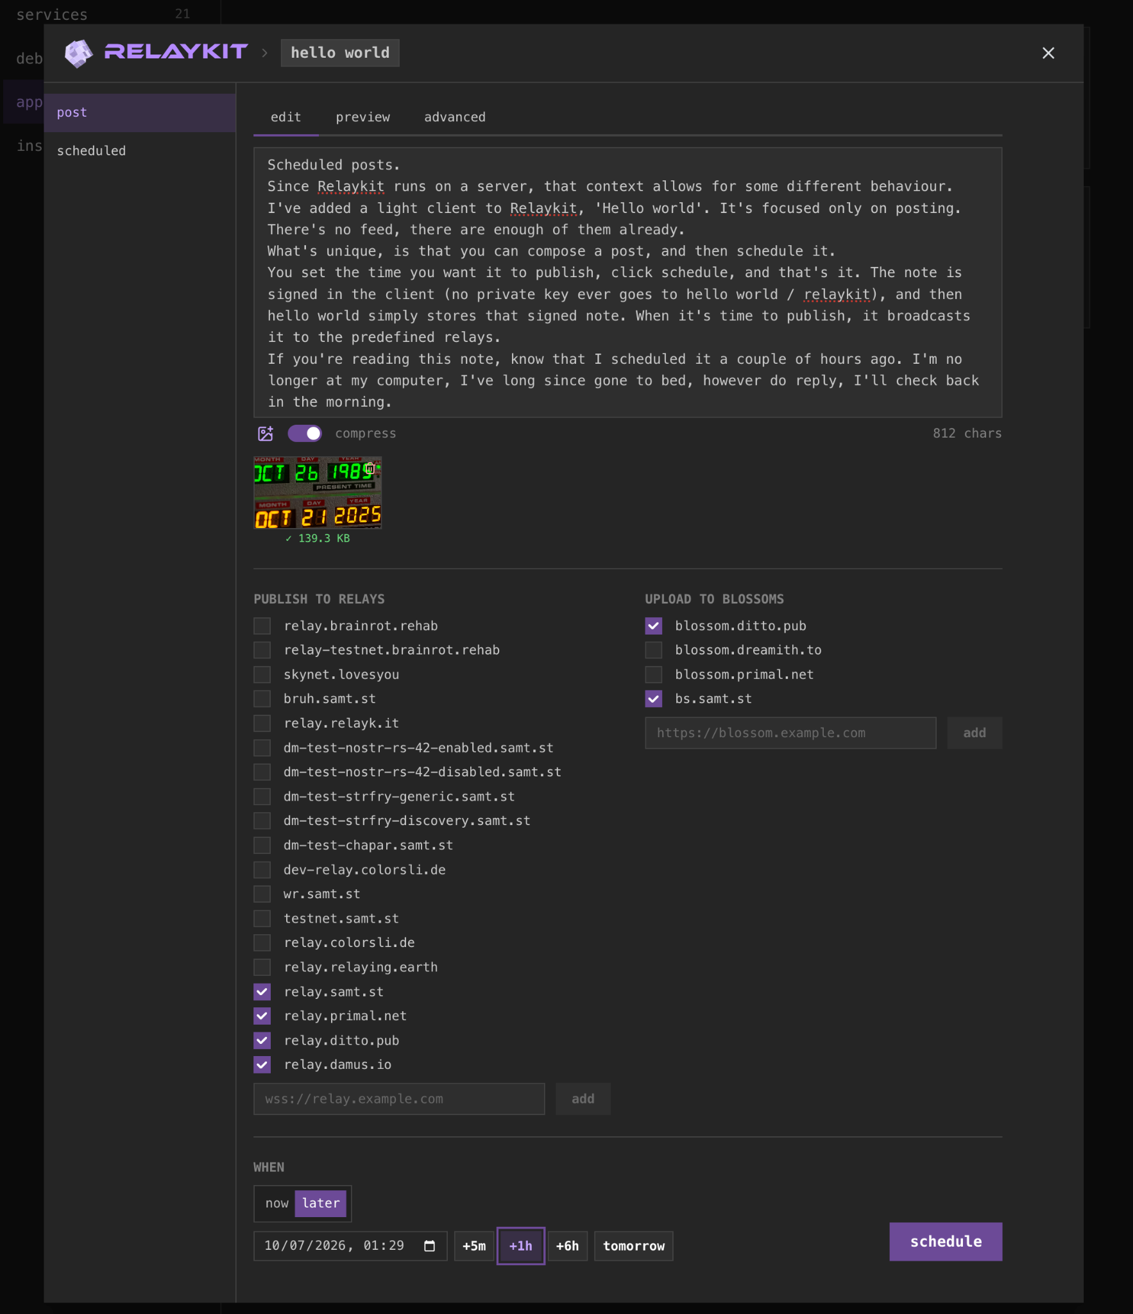1133x1314 pixels.
Task: Uncheck relay.primal.net relay
Action: (x=262, y=1016)
